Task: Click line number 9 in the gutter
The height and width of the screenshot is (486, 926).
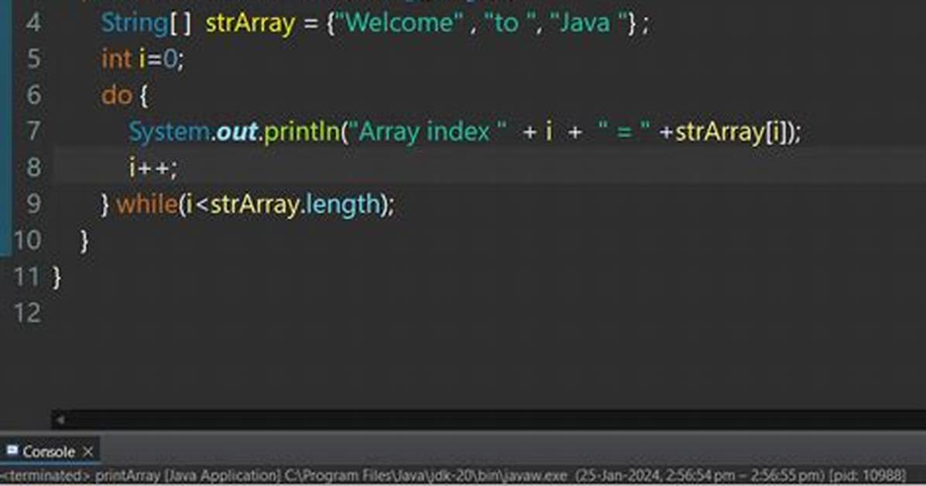Action: pos(33,204)
